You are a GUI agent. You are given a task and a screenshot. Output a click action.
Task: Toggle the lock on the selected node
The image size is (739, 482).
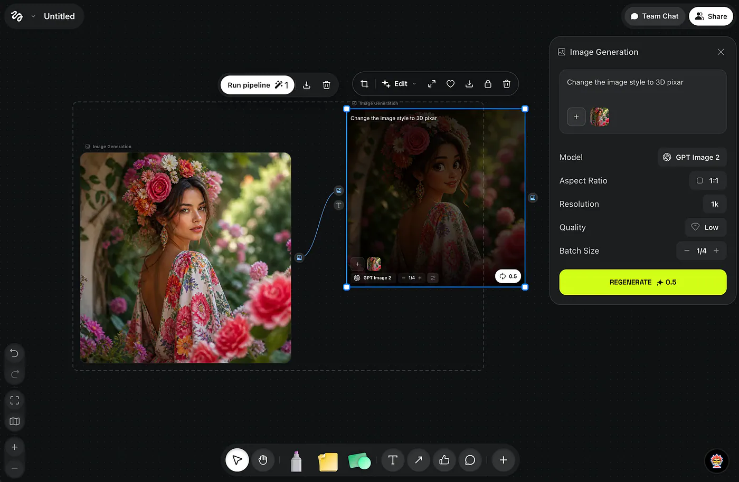click(x=488, y=84)
